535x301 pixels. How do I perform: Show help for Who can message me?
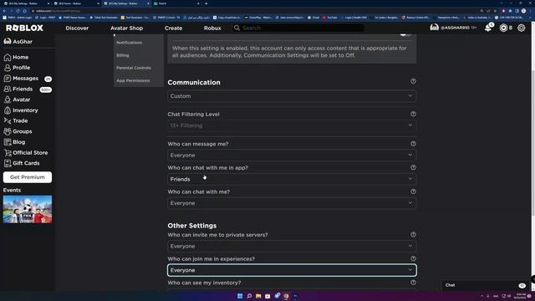(x=413, y=144)
